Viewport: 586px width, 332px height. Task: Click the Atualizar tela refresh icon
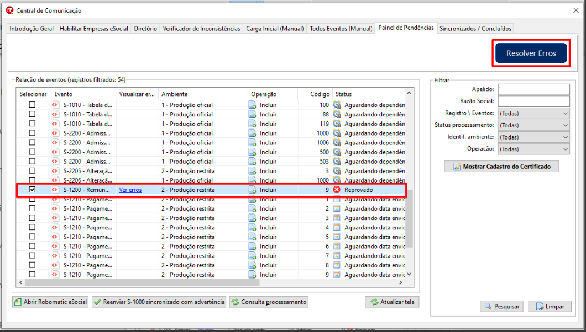pyautogui.click(x=374, y=302)
